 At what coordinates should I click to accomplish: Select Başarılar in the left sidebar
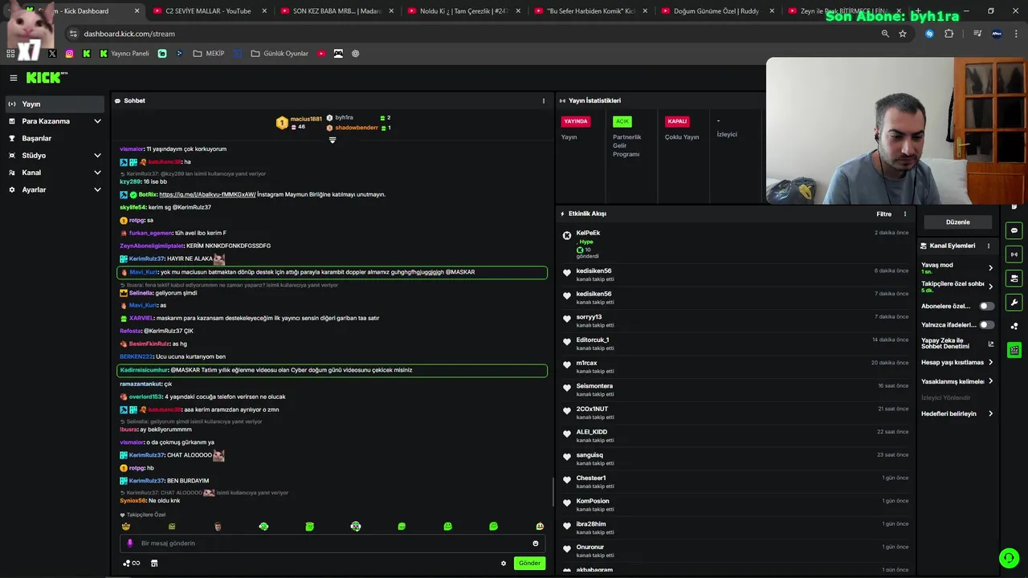pos(55,138)
